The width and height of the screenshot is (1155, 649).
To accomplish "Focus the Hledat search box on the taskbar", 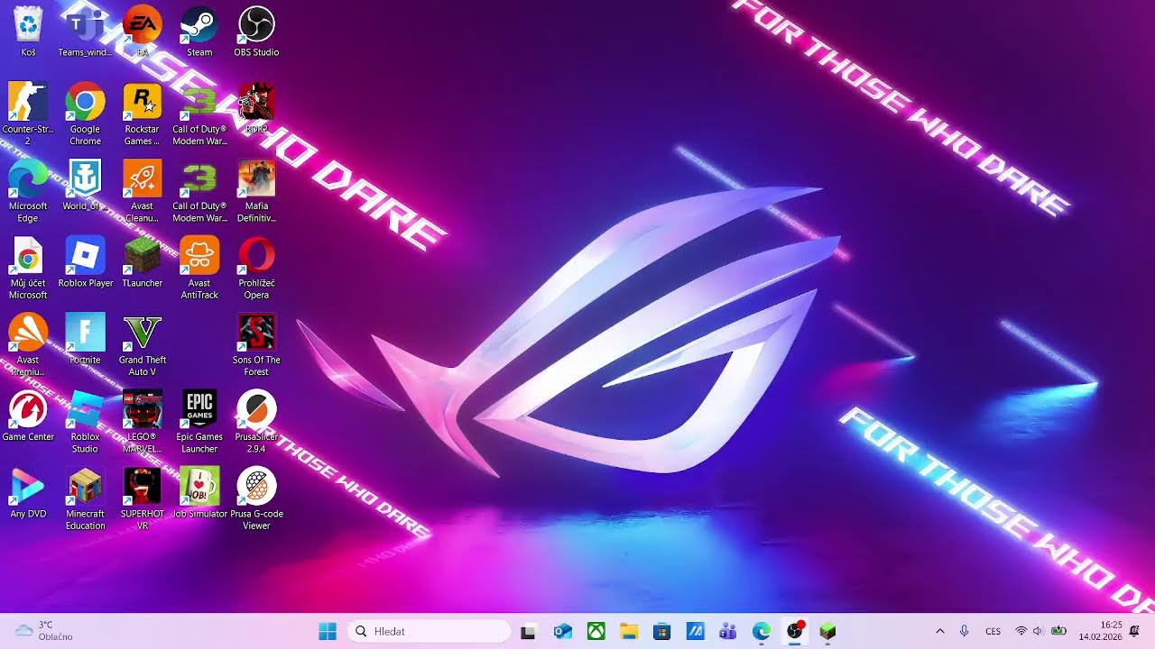I will [x=429, y=631].
